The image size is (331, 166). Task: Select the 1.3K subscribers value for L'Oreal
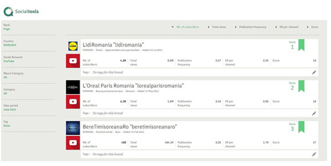click(x=123, y=101)
